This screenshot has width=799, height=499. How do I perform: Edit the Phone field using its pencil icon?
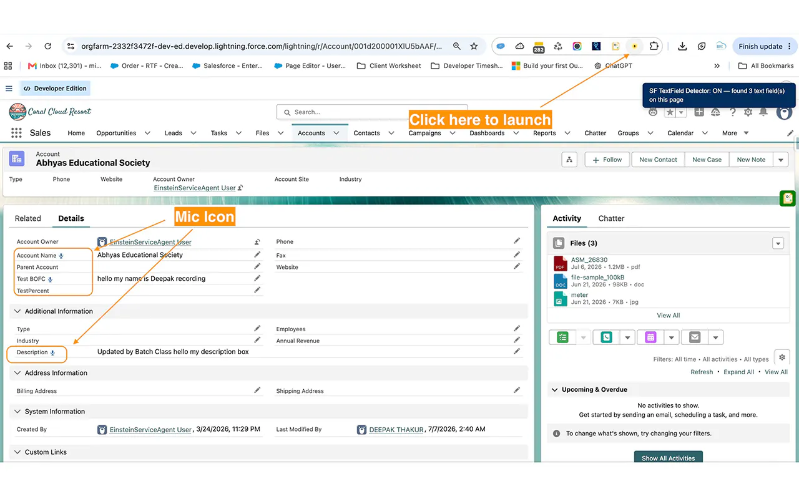click(x=517, y=241)
